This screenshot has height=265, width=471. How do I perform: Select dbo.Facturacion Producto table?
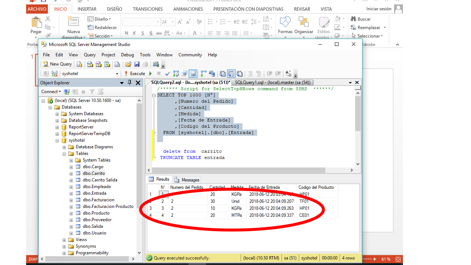point(108,206)
